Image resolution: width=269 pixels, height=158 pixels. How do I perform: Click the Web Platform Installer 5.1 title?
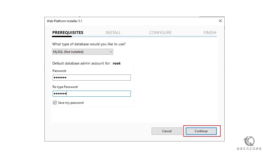64,21
